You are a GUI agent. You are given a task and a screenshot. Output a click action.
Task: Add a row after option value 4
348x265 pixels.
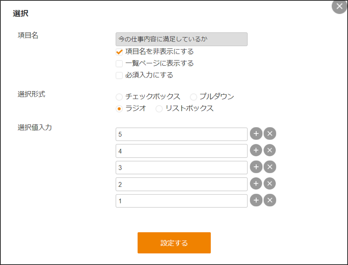point(256,150)
